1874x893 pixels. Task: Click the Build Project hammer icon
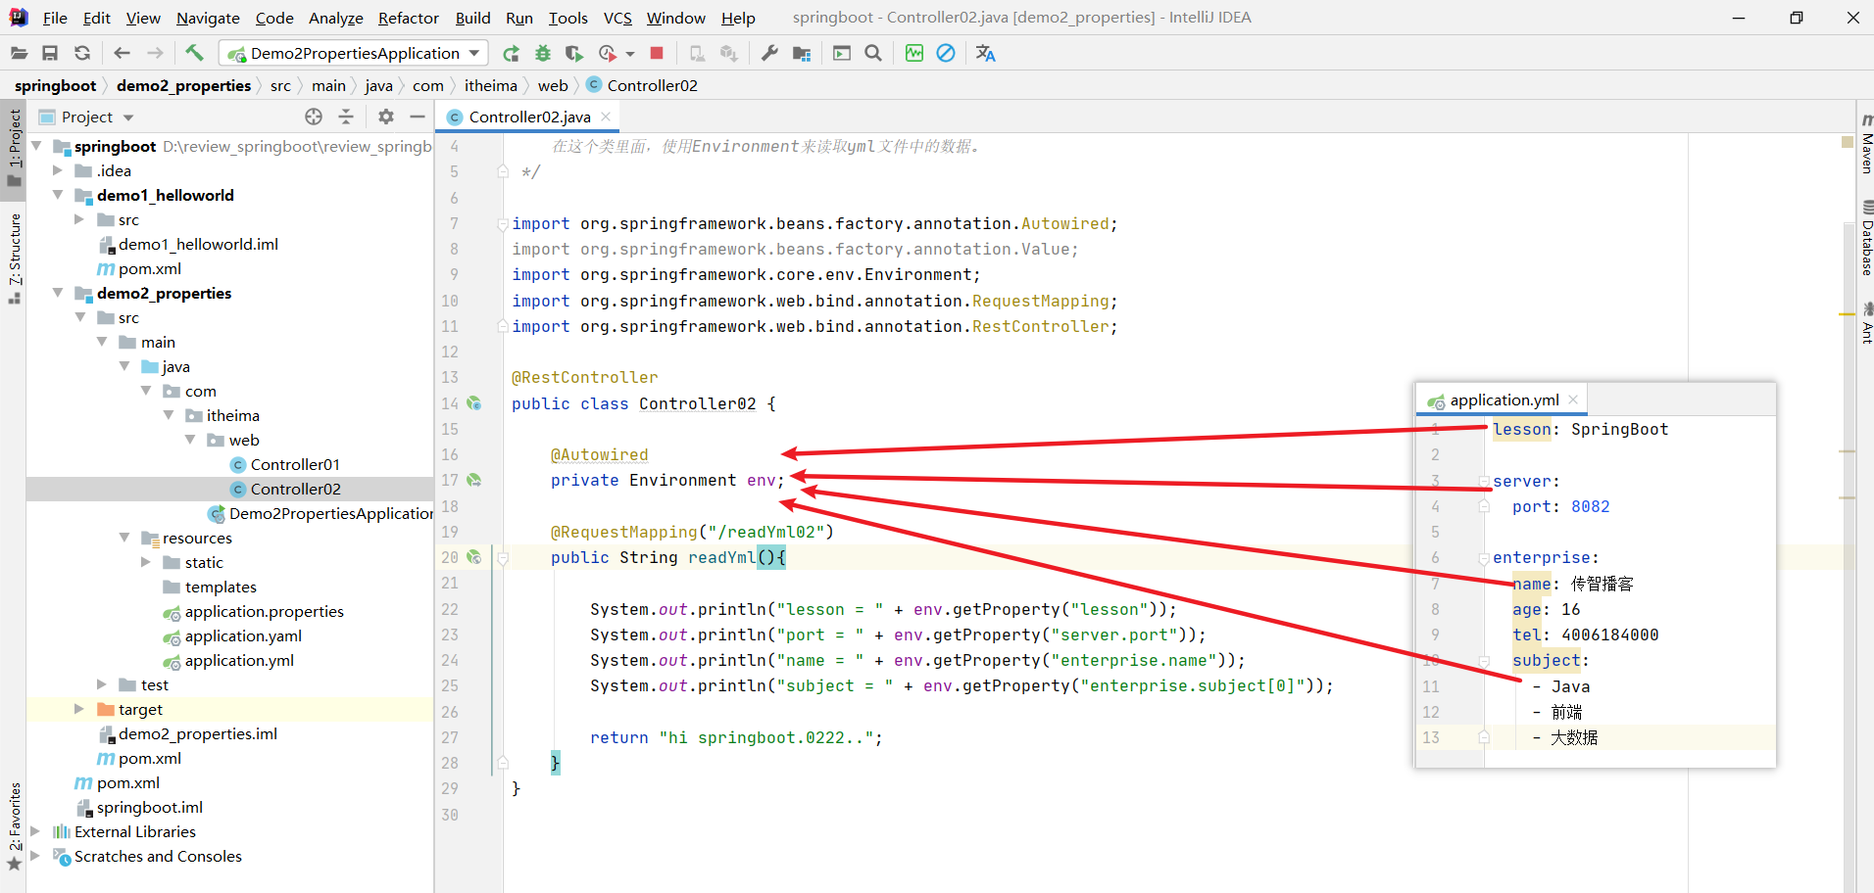pyautogui.click(x=194, y=53)
